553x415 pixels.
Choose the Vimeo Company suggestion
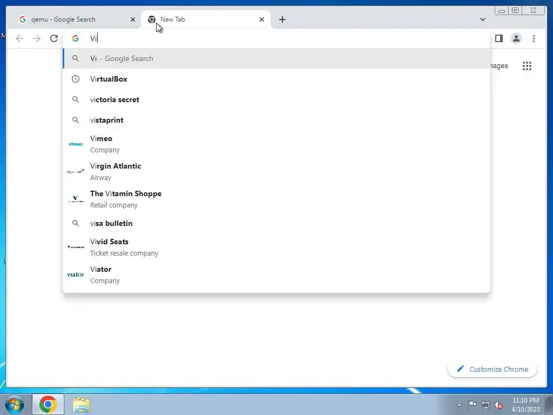tap(276, 144)
